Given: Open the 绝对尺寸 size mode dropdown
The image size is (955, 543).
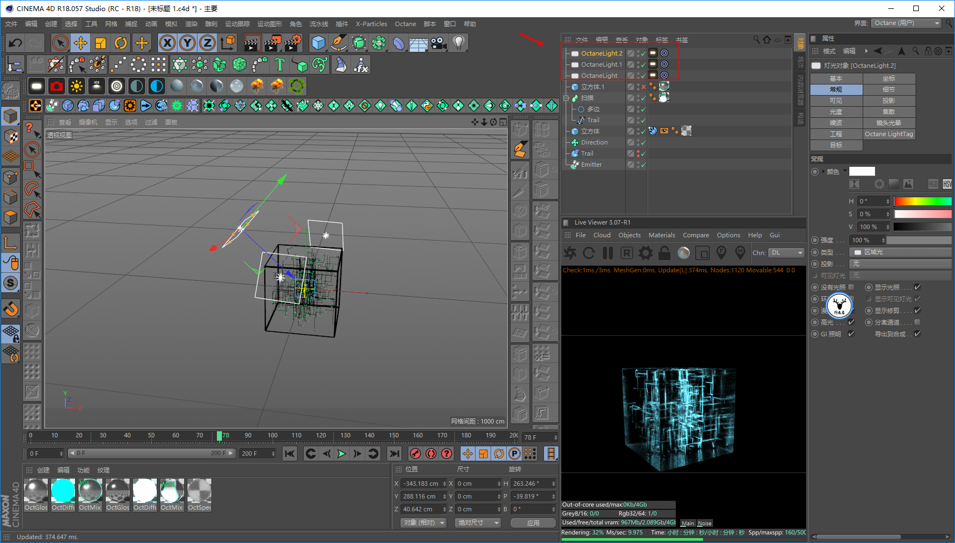Looking at the screenshot, I should pos(478,523).
